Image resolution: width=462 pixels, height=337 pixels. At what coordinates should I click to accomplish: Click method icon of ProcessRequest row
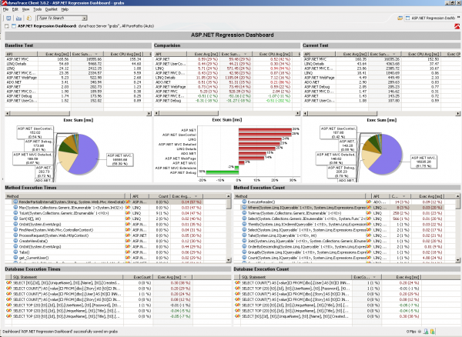click(x=15, y=235)
